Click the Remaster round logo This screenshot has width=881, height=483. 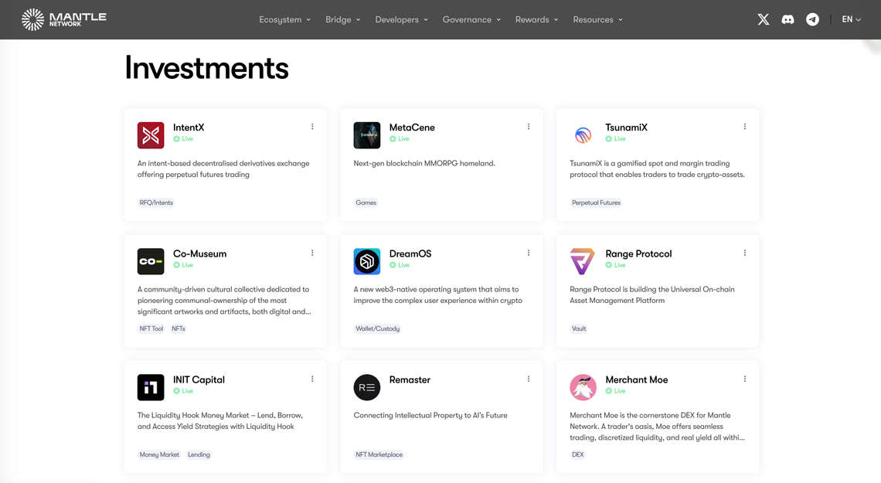[367, 387]
